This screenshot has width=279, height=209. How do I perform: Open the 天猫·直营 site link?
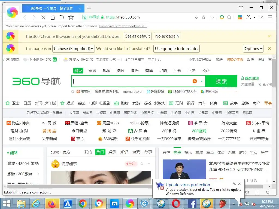click(x=77, y=123)
